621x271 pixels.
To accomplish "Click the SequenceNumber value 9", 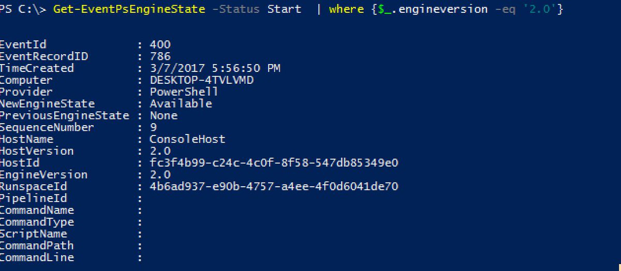I will click(x=153, y=128).
